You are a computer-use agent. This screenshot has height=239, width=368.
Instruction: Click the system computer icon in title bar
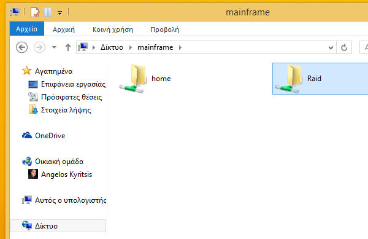click(15, 12)
